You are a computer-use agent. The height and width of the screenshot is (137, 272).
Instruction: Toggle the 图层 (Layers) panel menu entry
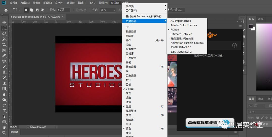128,107
